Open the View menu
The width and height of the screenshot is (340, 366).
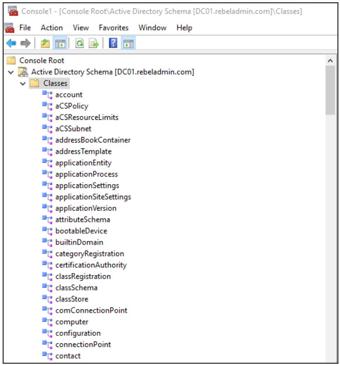(x=81, y=28)
